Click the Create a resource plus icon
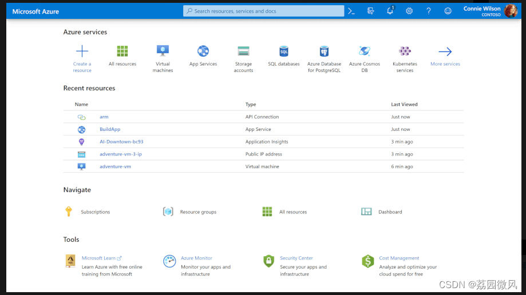 82,51
